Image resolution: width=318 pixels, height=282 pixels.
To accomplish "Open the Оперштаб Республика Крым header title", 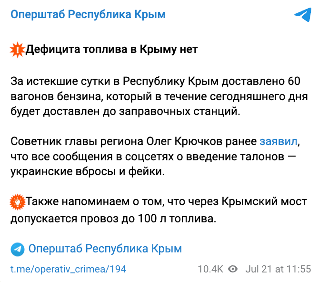I will (88, 15).
